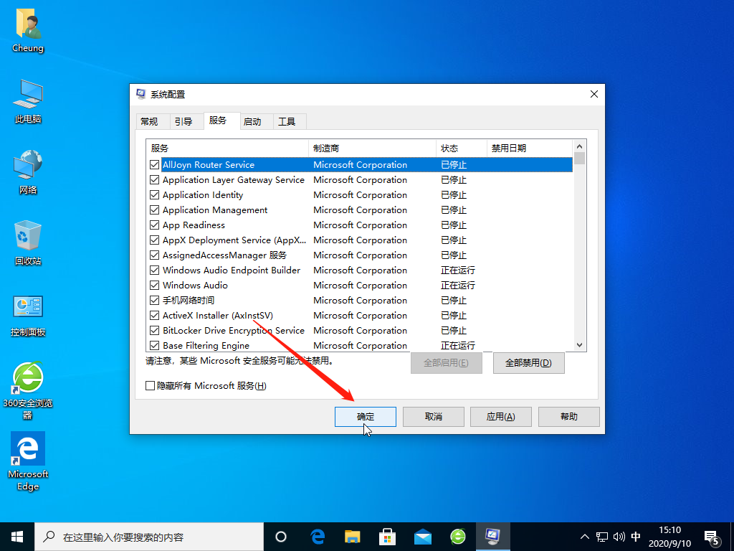The image size is (734, 551).
Task: Open File Explorer in taskbar
Action: click(x=352, y=537)
